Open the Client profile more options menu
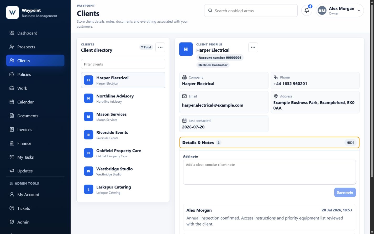The height and width of the screenshot is (234, 374). 253,47
